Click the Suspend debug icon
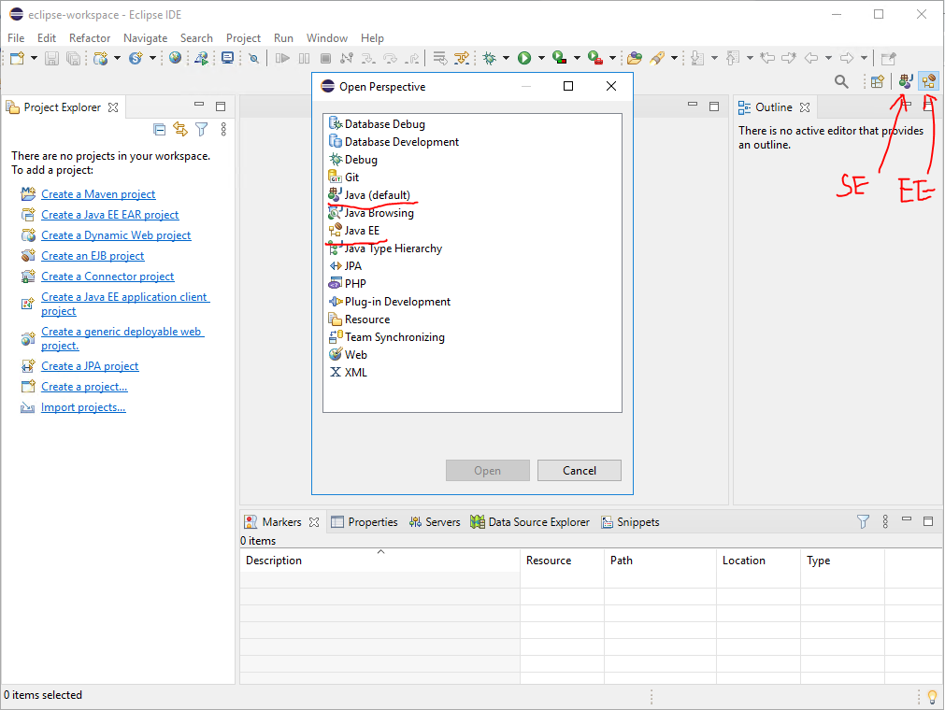Viewport: 945px width, 710px height. (305, 59)
